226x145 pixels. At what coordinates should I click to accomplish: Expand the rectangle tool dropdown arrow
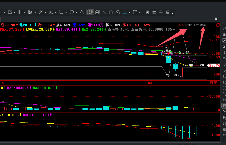(66, 12)
